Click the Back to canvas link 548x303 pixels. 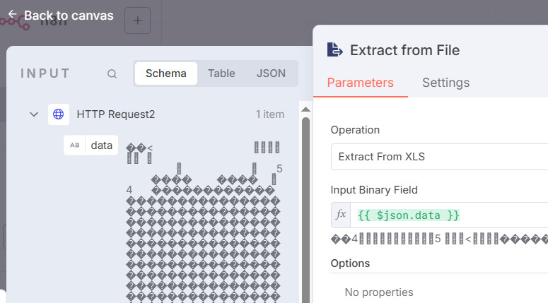[60, 16]
